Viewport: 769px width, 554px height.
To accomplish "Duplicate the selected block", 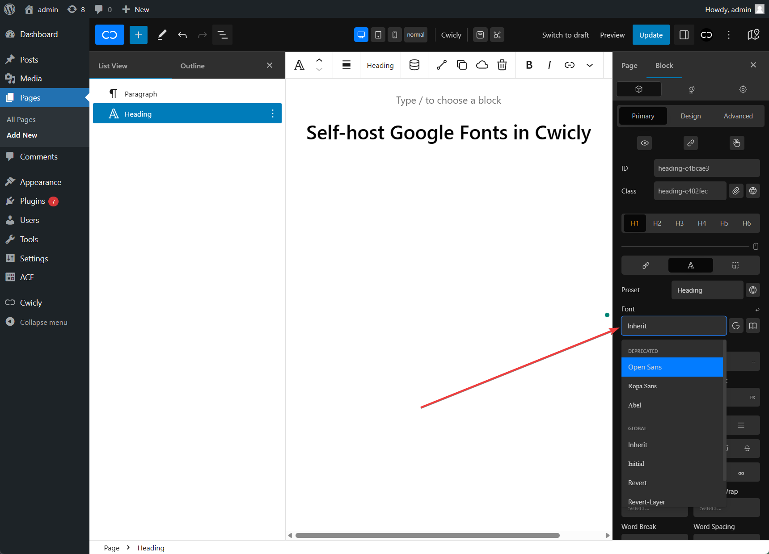I will pos(462,65).
